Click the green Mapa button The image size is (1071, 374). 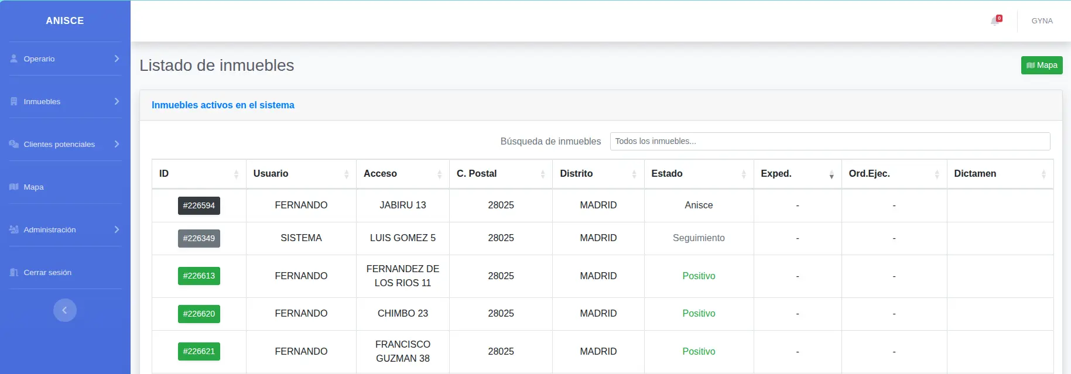[1042, 65]
